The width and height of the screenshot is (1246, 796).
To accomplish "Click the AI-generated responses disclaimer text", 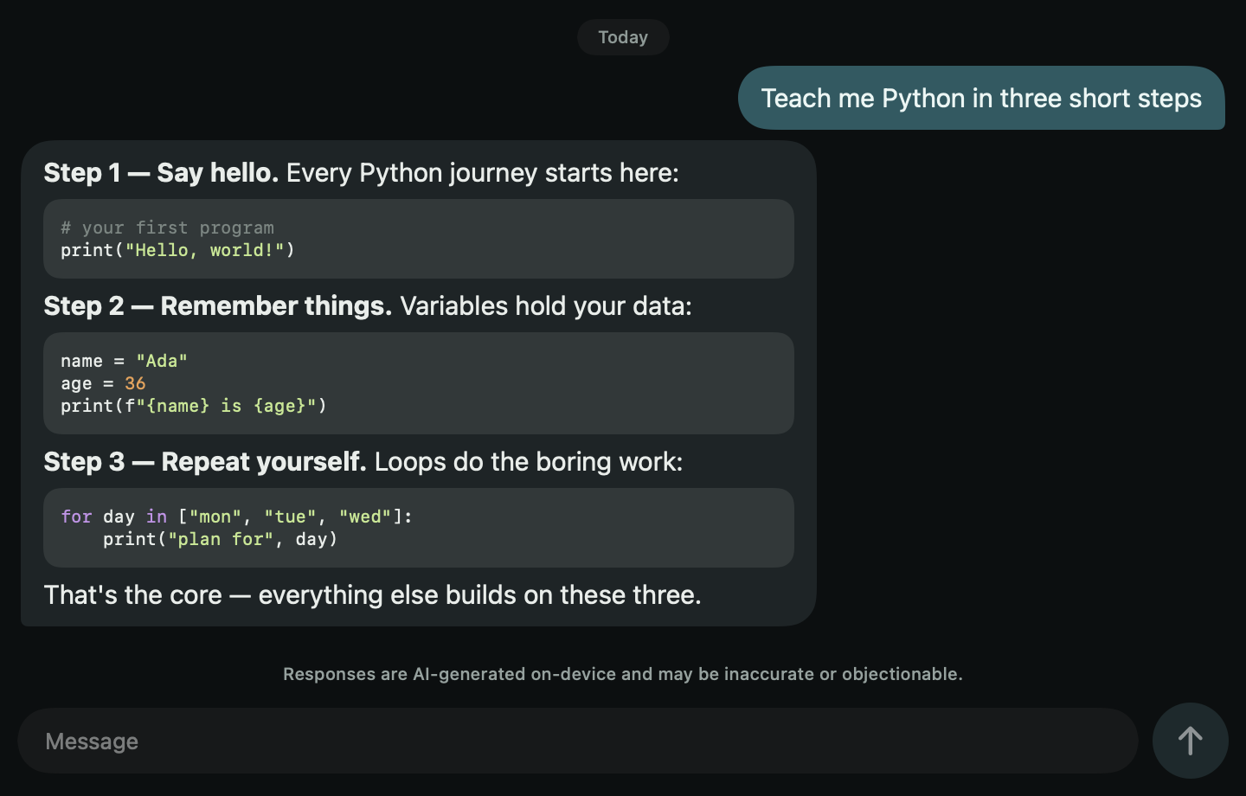I will [623, 674].
